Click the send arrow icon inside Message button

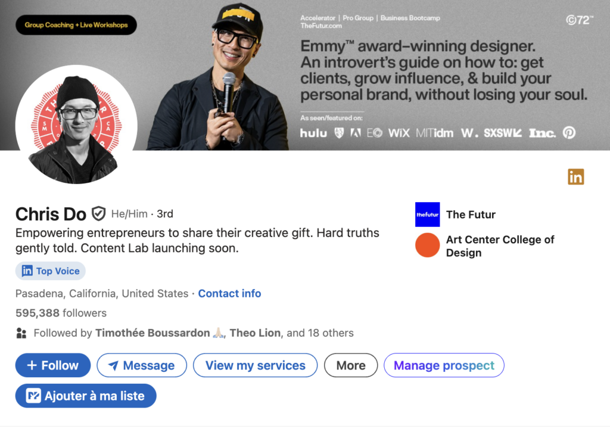[114, 365]
